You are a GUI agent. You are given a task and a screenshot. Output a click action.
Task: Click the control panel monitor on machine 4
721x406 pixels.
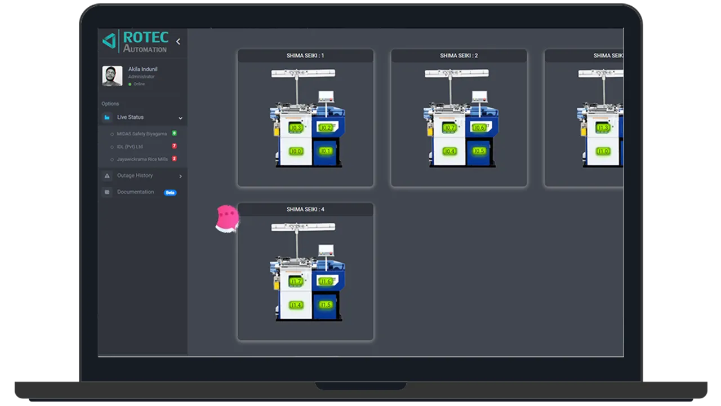pyautogui.click(x=326, y=250)
